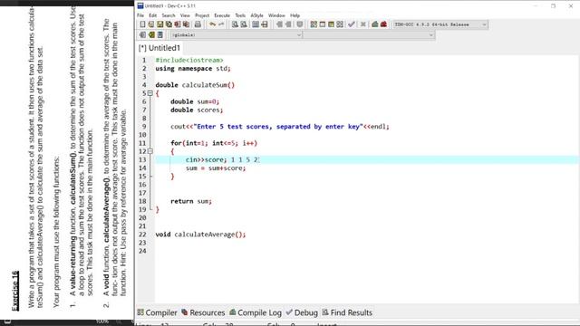Open the AStyle menu
The width and height of the screenshot is (580, 326).
(x=256, y=15)
